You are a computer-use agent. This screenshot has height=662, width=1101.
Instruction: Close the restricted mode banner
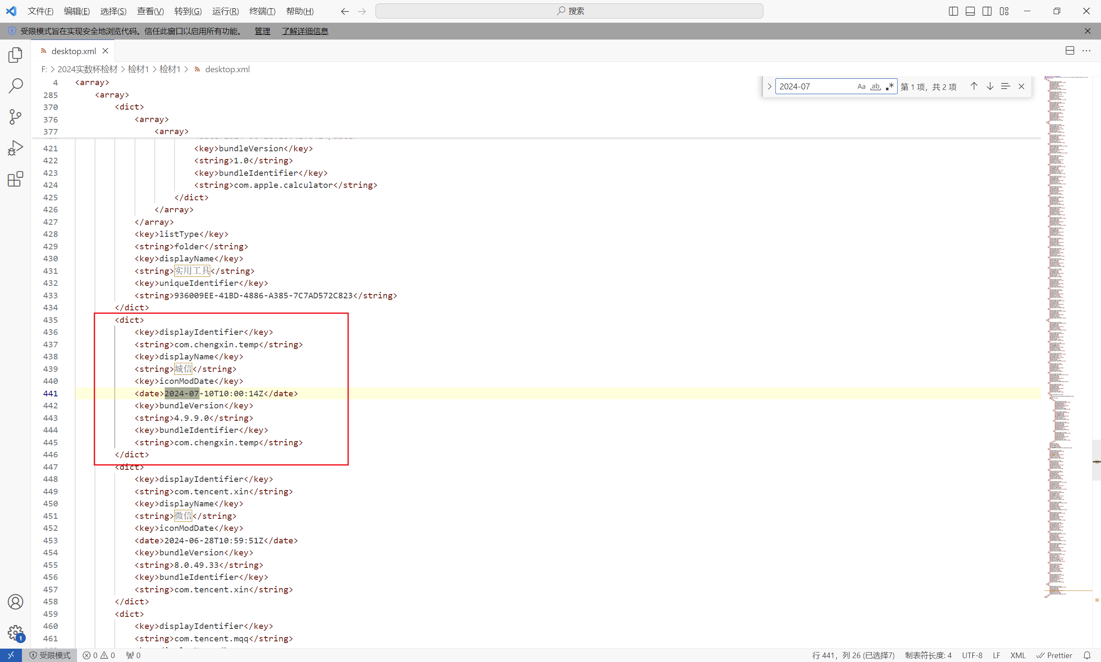[x=1088, y=31]
